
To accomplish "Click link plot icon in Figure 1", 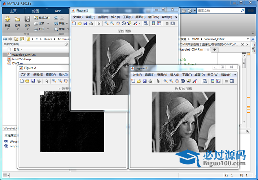I will [146, 23].
